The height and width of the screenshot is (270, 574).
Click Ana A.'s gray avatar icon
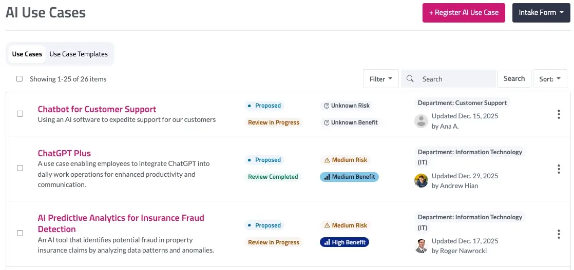click(422, 121)
